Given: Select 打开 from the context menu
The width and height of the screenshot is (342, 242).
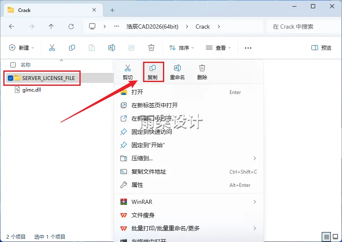Looking at the screenshot, I should (x=189, y=92).
